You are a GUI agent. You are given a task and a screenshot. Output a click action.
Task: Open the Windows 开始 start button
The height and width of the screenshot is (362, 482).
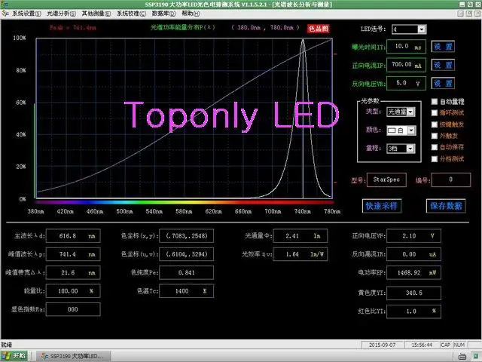14,356
